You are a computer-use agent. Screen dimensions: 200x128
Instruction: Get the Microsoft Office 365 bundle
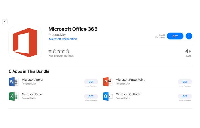(x=175, y=36)
